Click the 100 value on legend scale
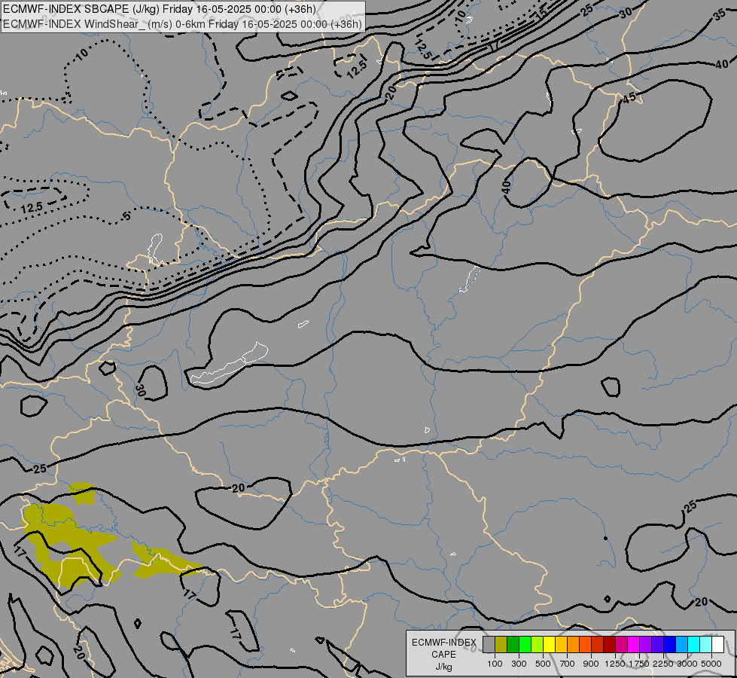The image size is (737, 678). coord(495,664)
